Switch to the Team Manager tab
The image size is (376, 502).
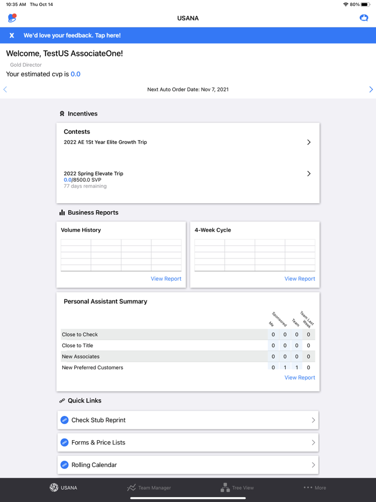[149, 487]
